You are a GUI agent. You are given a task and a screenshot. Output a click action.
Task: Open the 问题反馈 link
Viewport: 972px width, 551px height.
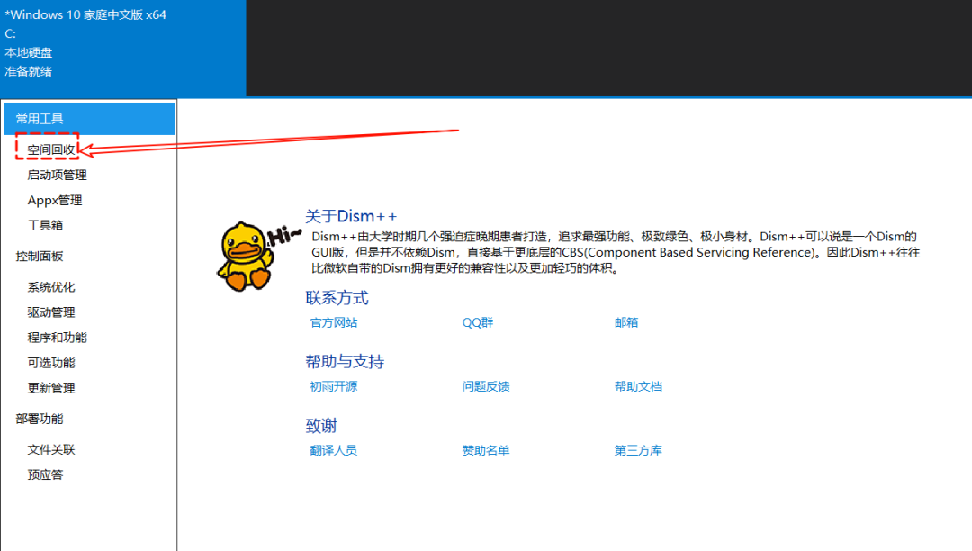pos(486,386)
